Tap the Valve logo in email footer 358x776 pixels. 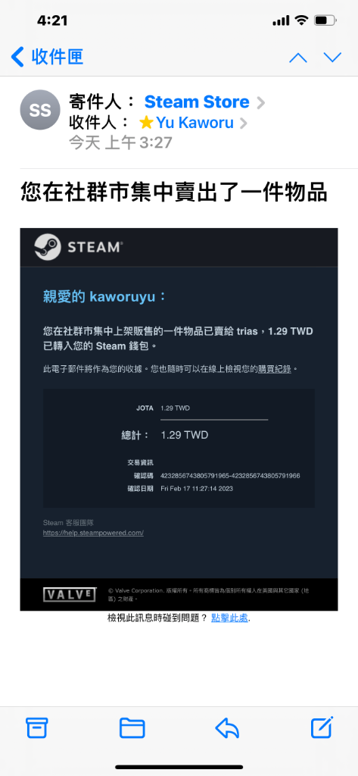70,594
